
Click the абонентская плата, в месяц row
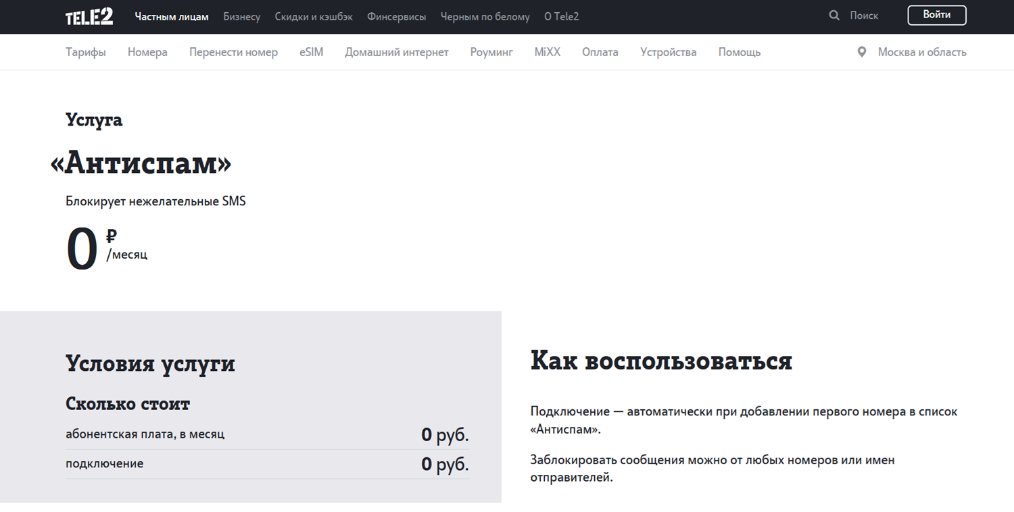pyautogui.click(x=267, y=434)
